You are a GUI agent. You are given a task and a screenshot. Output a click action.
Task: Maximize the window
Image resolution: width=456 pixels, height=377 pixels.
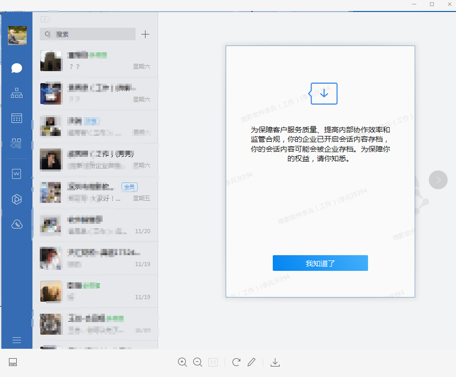pyautogui.click(x=432, y=4)
